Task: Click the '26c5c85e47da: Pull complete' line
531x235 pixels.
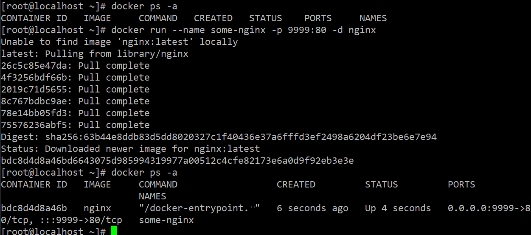Action: point(75,66)
